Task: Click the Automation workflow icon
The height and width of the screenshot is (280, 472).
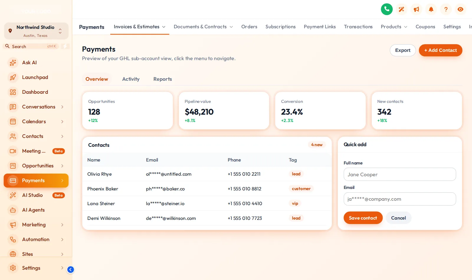Action: pos(13,239)
